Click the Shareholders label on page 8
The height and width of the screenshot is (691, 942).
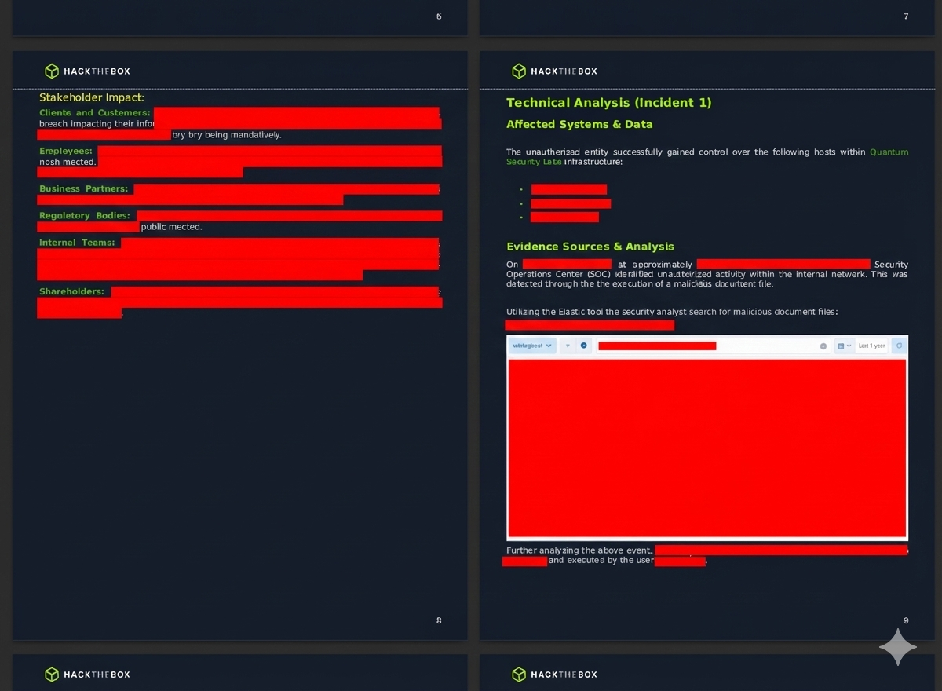tap(71, 291)
